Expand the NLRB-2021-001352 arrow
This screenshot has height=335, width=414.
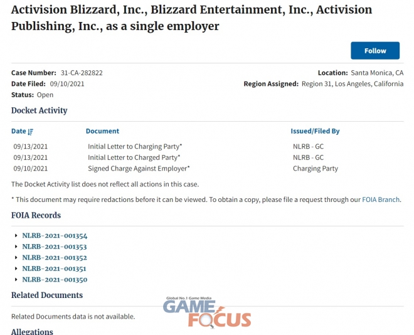pyautogui.click(x=16, y=257)
